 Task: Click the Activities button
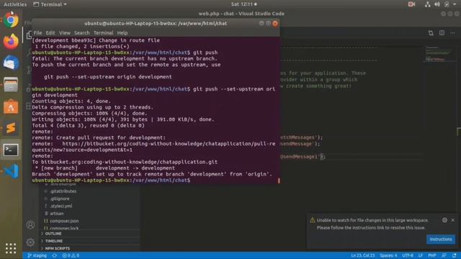15,4
